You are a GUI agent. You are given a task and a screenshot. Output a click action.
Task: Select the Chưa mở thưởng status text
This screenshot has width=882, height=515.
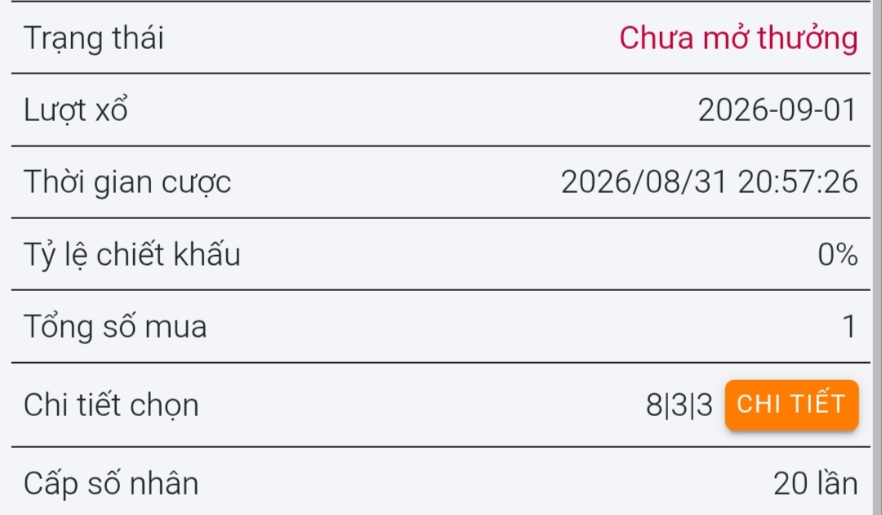(738, 38)
